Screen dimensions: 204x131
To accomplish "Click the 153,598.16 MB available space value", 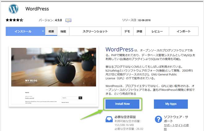I will pyautogui.click(x=124, y=125).
